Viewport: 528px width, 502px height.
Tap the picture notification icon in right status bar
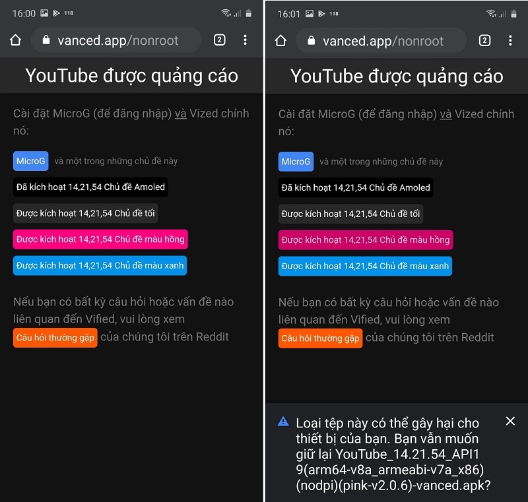[x=310, y=14]
